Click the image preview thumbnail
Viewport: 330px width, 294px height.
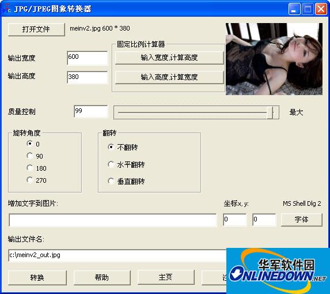[274, 59]
